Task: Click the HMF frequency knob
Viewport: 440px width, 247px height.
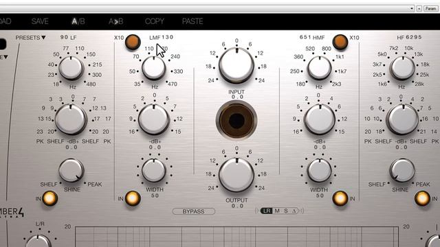Action: 319,68
